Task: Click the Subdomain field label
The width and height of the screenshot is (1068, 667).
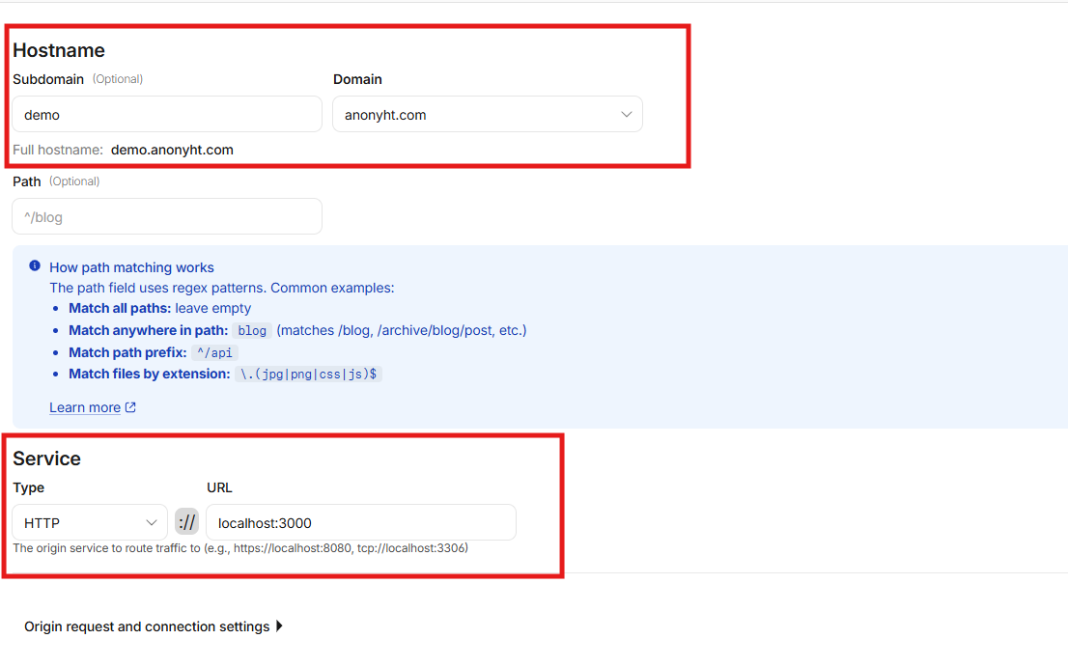Action: point(48,79)
